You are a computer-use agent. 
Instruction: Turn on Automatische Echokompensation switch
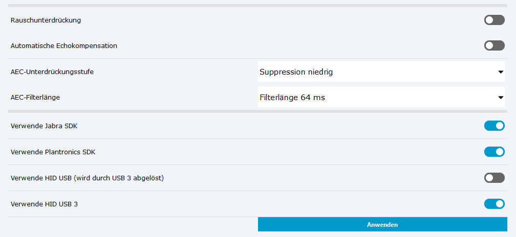tap(494, 45)
